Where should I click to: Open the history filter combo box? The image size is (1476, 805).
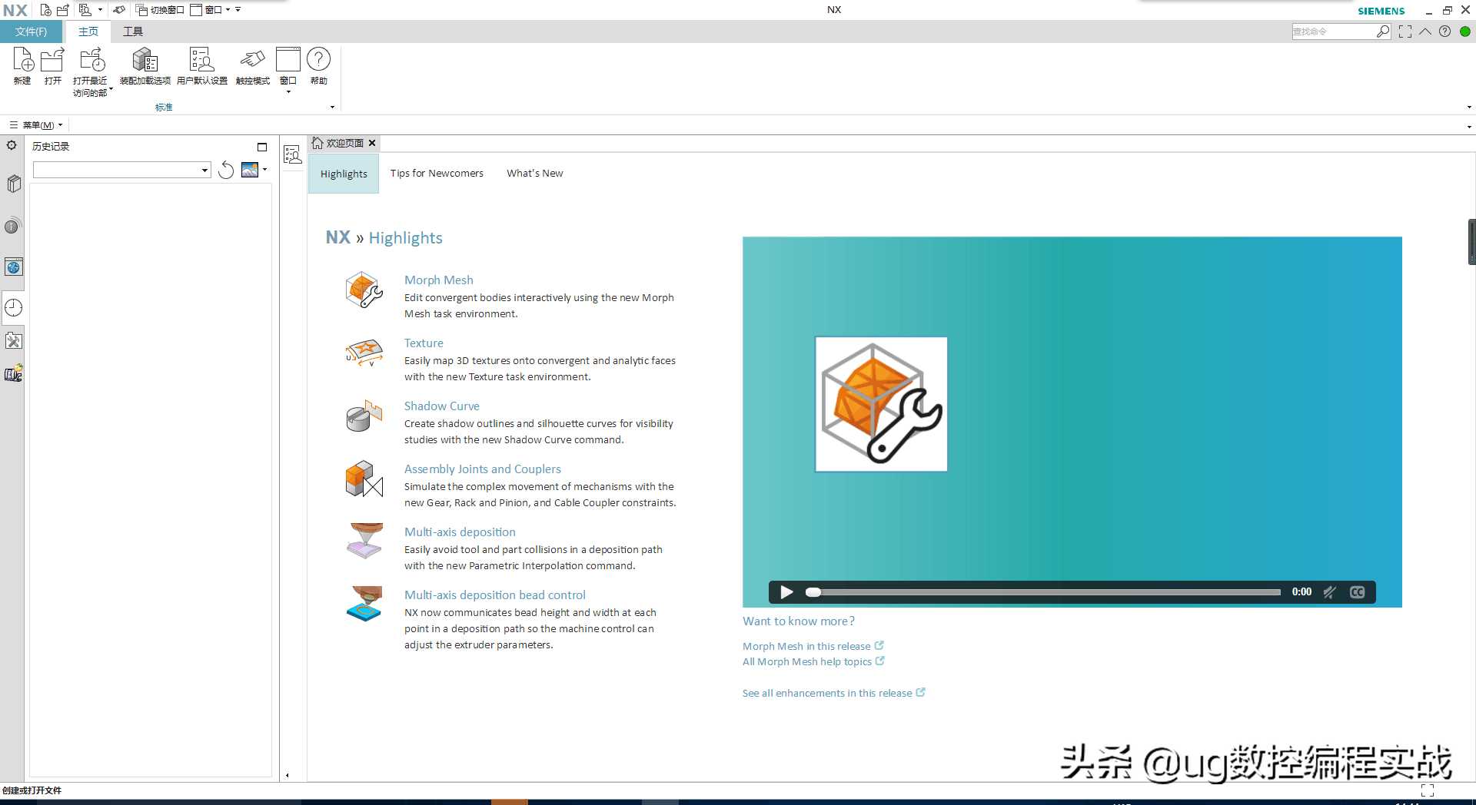122,170
